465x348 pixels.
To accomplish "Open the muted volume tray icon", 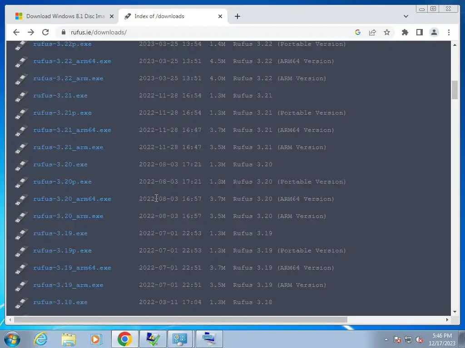I will tap(419, 339).
